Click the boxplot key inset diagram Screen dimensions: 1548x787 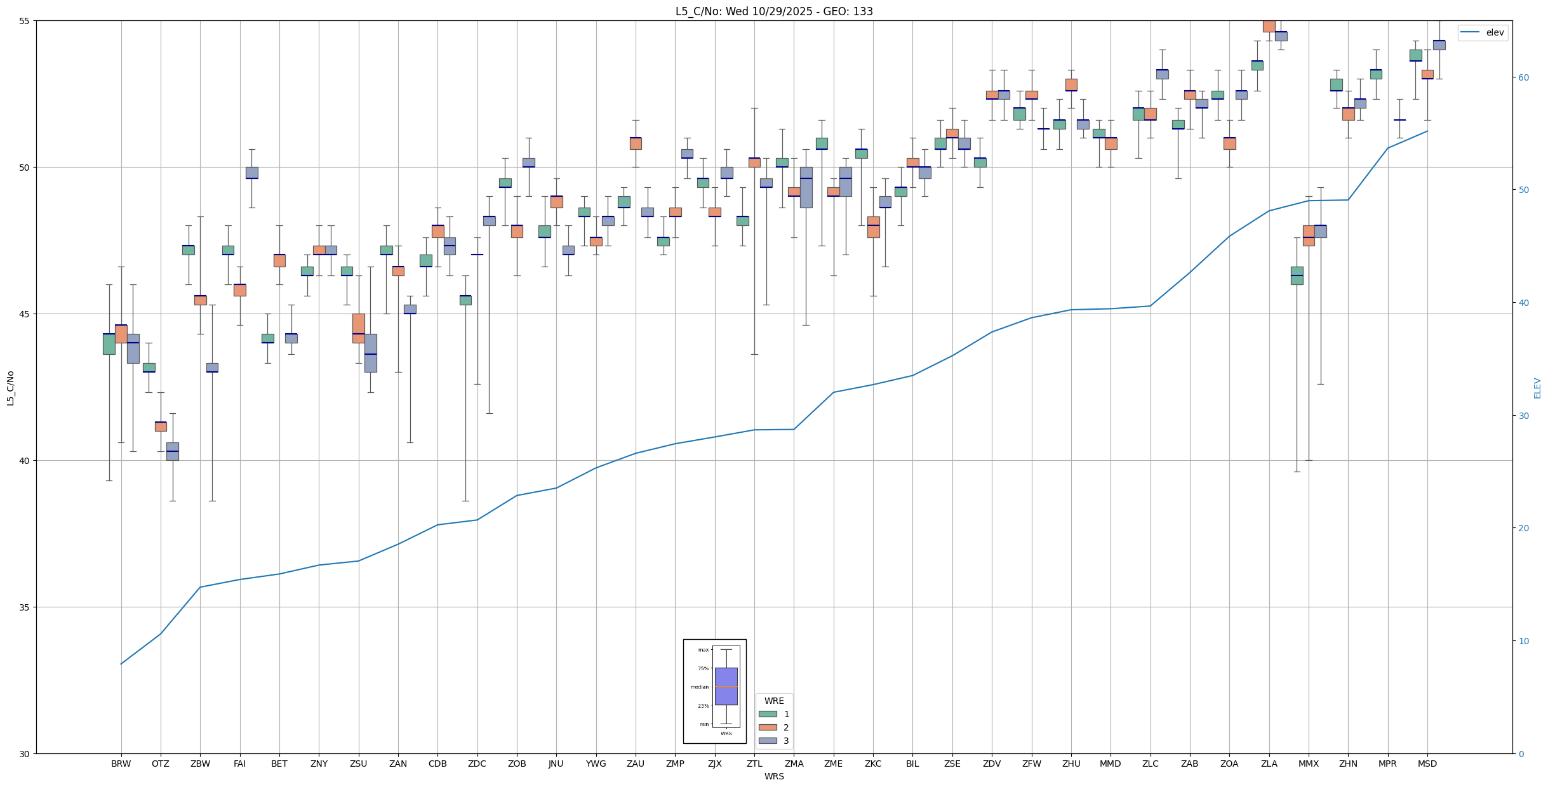pos(714,691)
